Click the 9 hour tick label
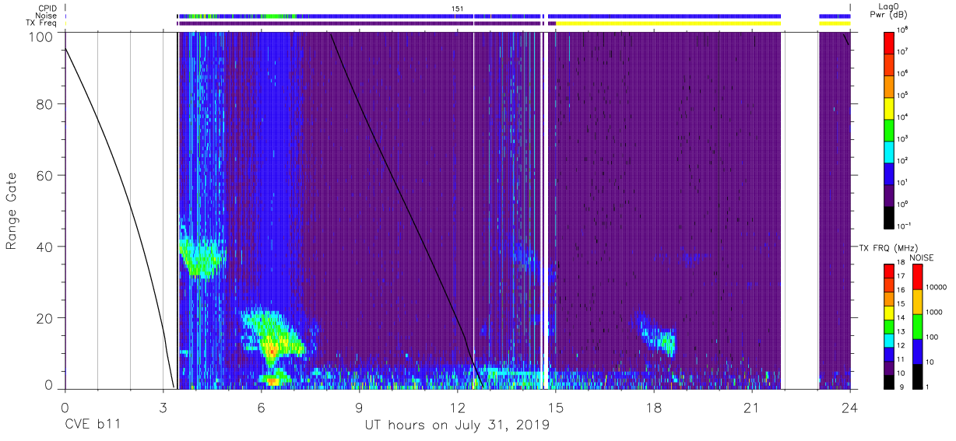This screenshot has width=956, height=441. pyautogui.click(x=359, y=407)
